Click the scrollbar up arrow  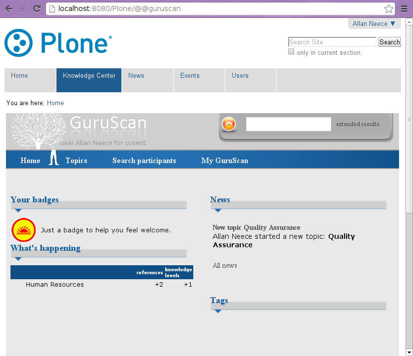pos(409,22)
